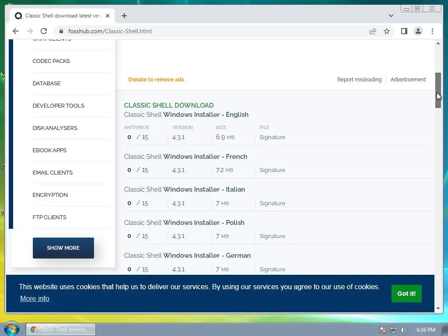The width and height of the screenshot is (448, 336).
Task: Open EBOOK APPS category
Action: (x=49, y=150)
